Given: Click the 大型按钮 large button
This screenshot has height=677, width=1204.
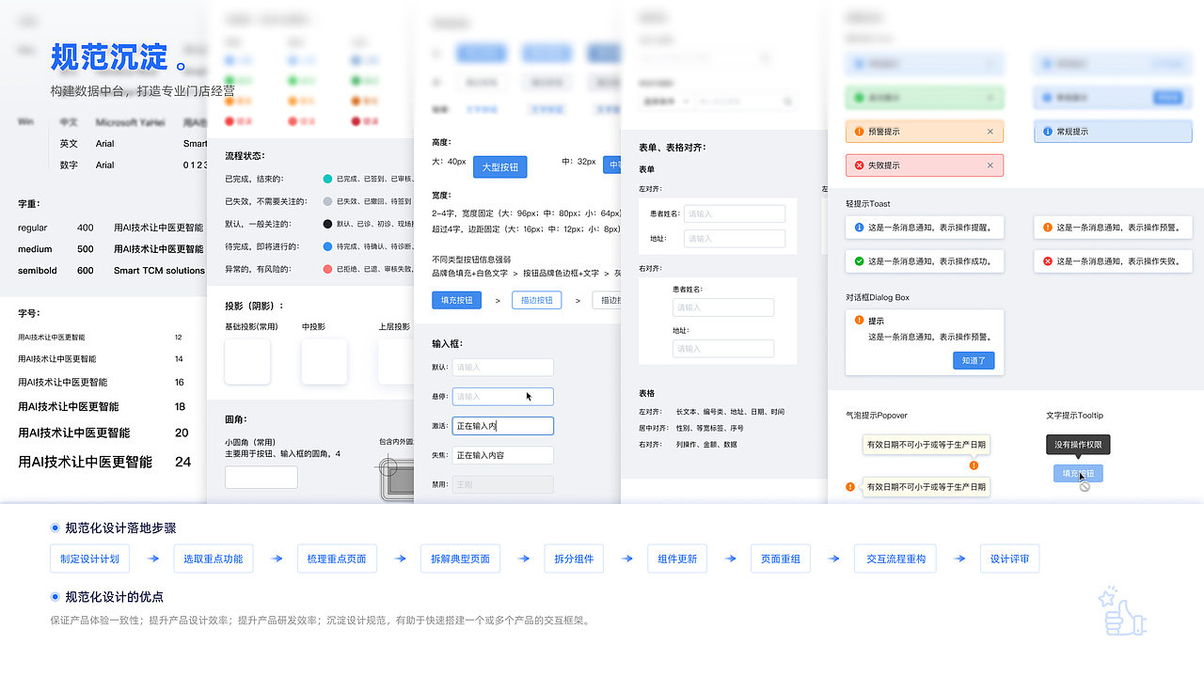Looking at the screenshot, I should (x=499, y=166).
